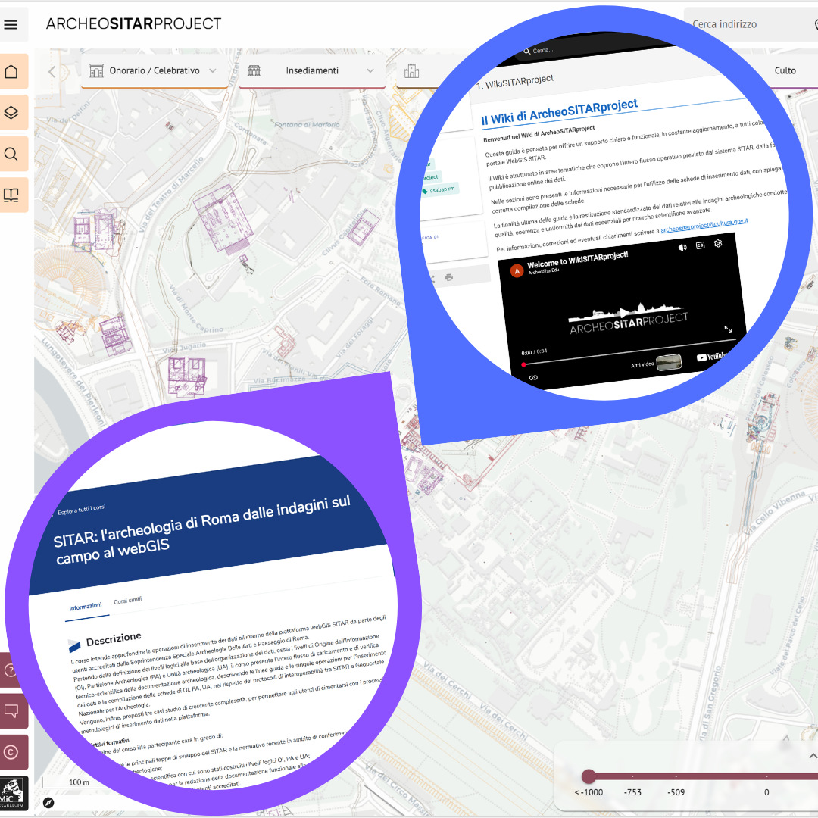The height and width of the screenshot is (818, 818).
Task: Click the wiki search magnifier icon
Action: (x=526, y=52)
